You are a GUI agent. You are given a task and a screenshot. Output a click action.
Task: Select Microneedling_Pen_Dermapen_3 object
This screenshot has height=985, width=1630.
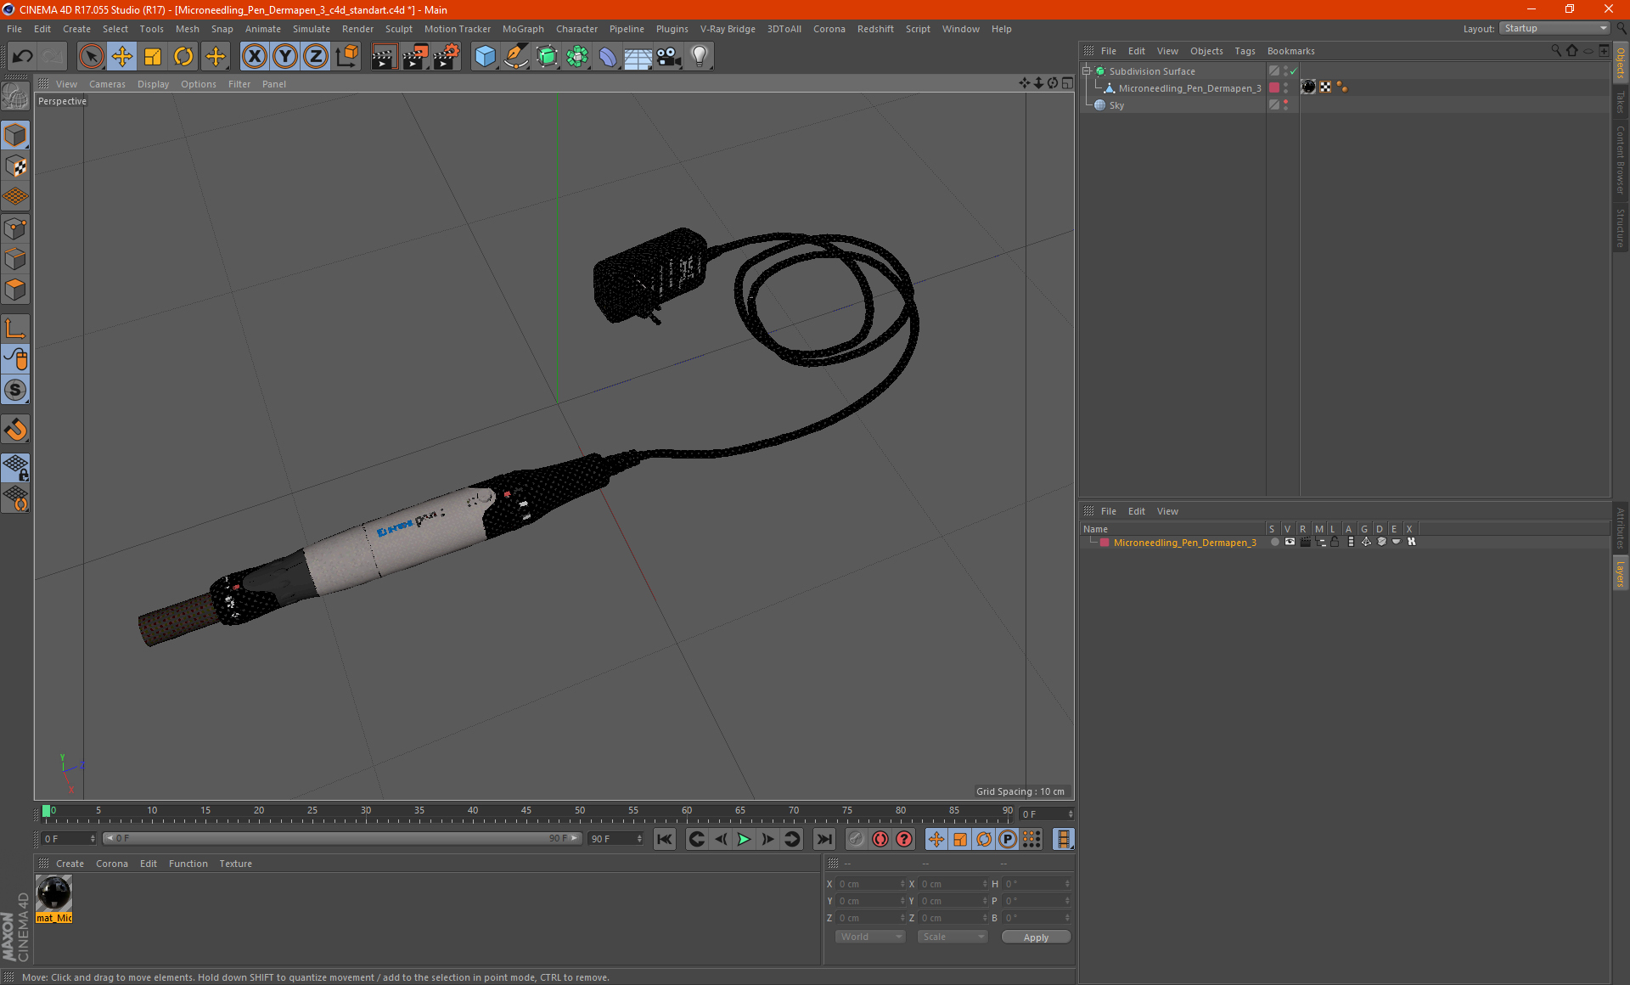[x=1189, y=88]
